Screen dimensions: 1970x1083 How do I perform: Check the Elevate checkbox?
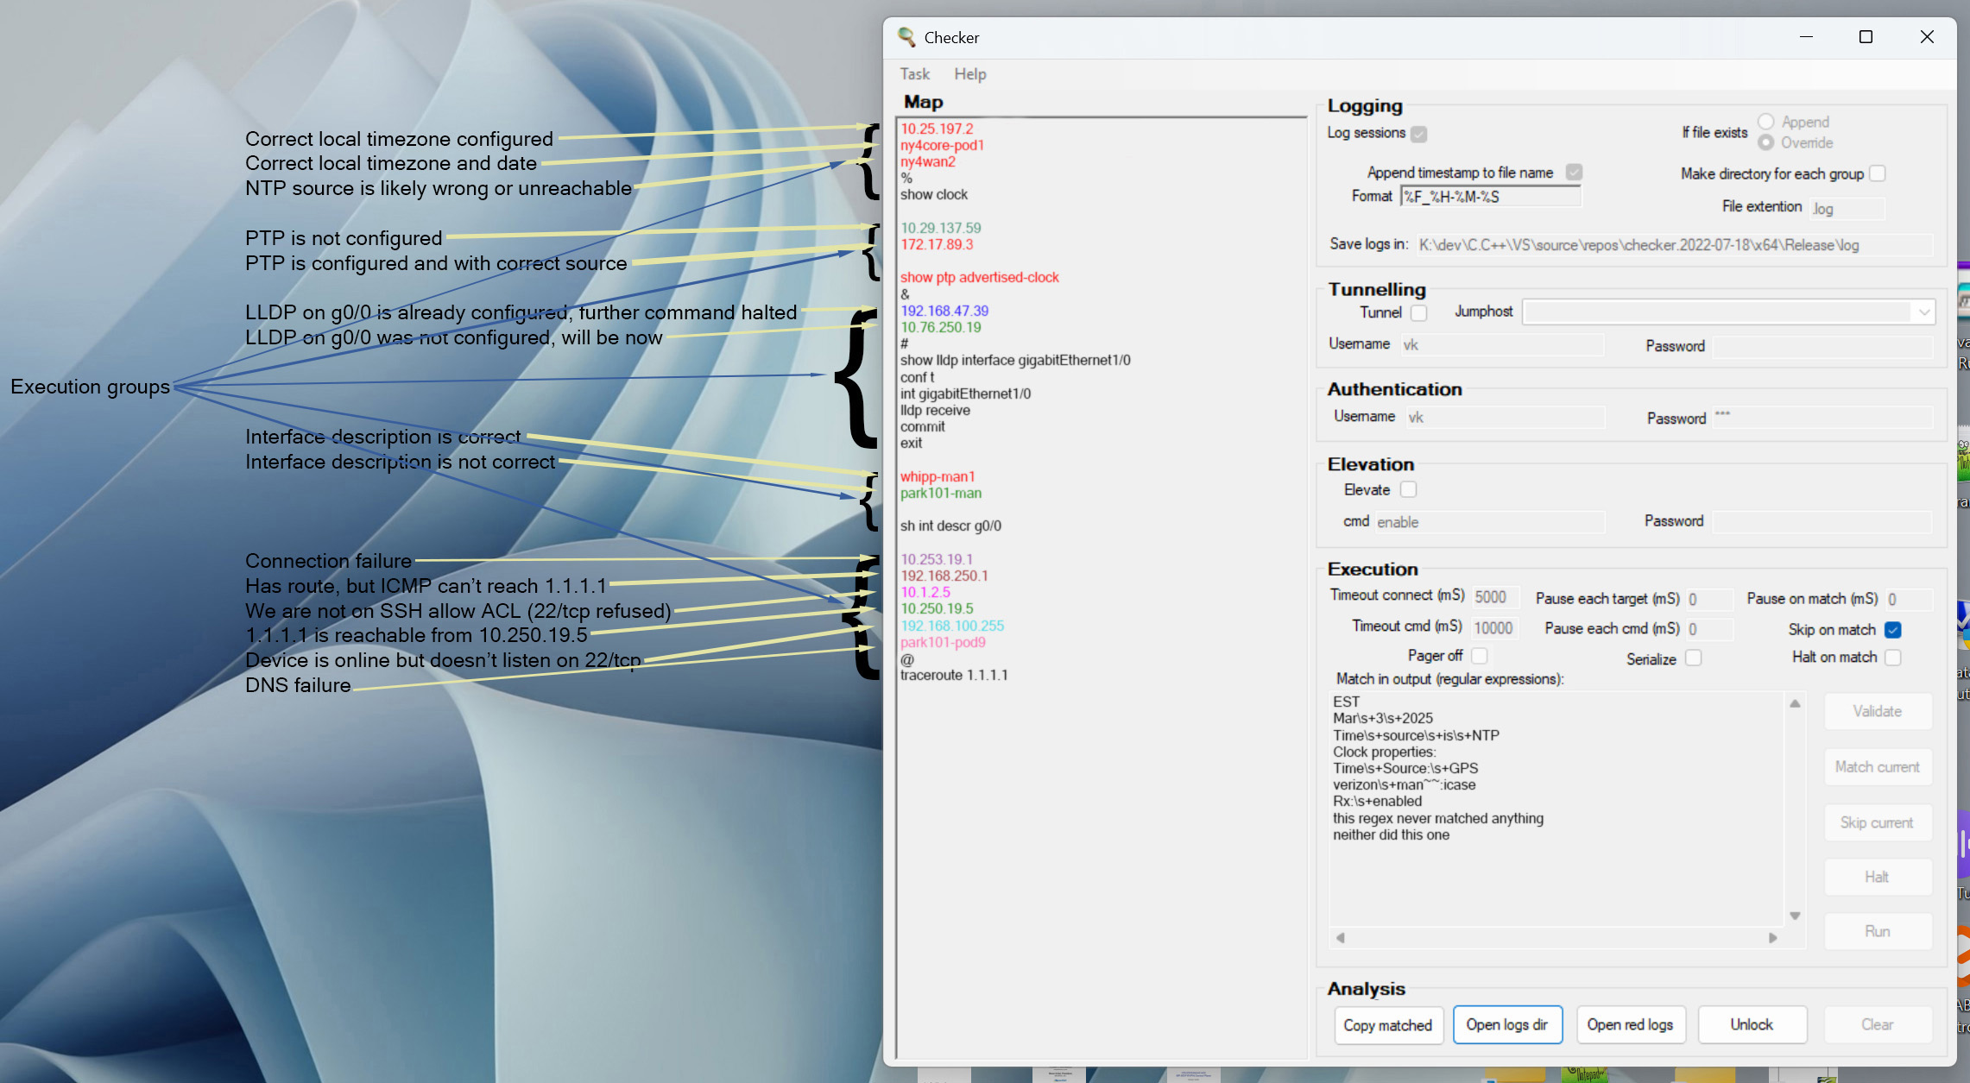coord(1408,489)
